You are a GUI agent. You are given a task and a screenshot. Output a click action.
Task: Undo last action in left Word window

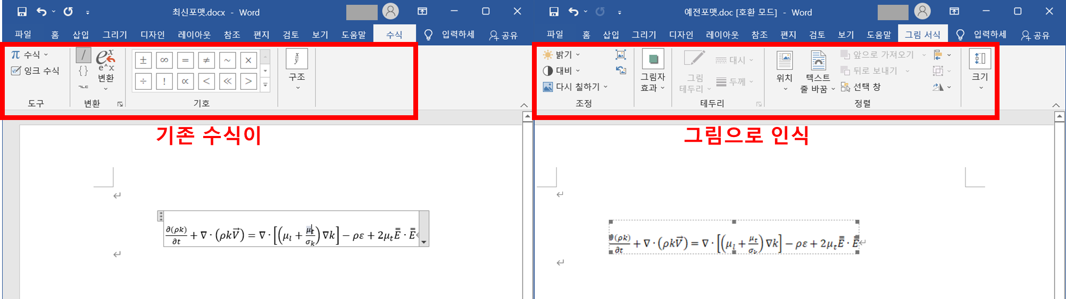[x=41, y=12]
